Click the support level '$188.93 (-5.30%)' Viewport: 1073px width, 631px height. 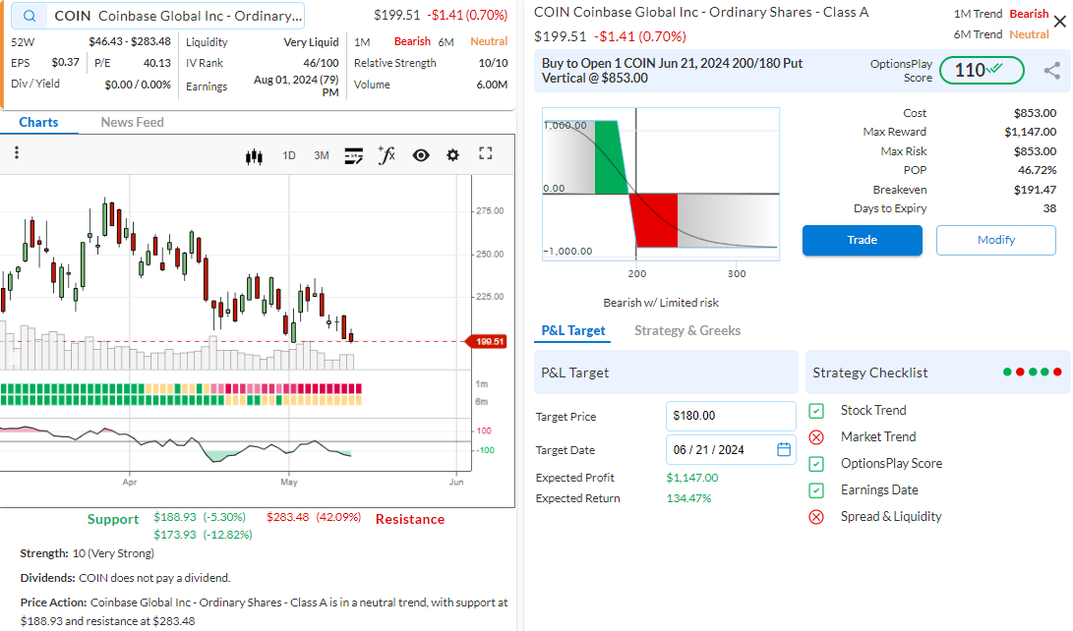199,517
